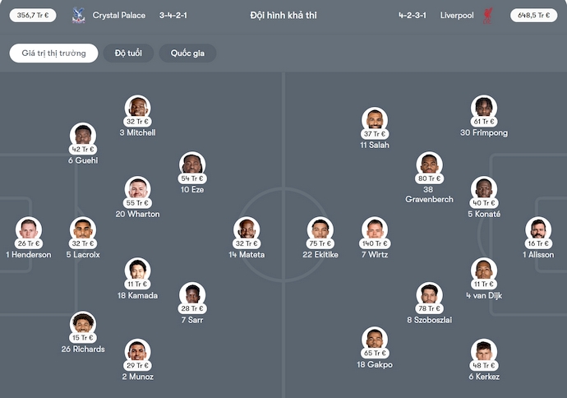Switch to the Độ tuổi tab
The height and width of the screenshot is (398, 567).
128,53
